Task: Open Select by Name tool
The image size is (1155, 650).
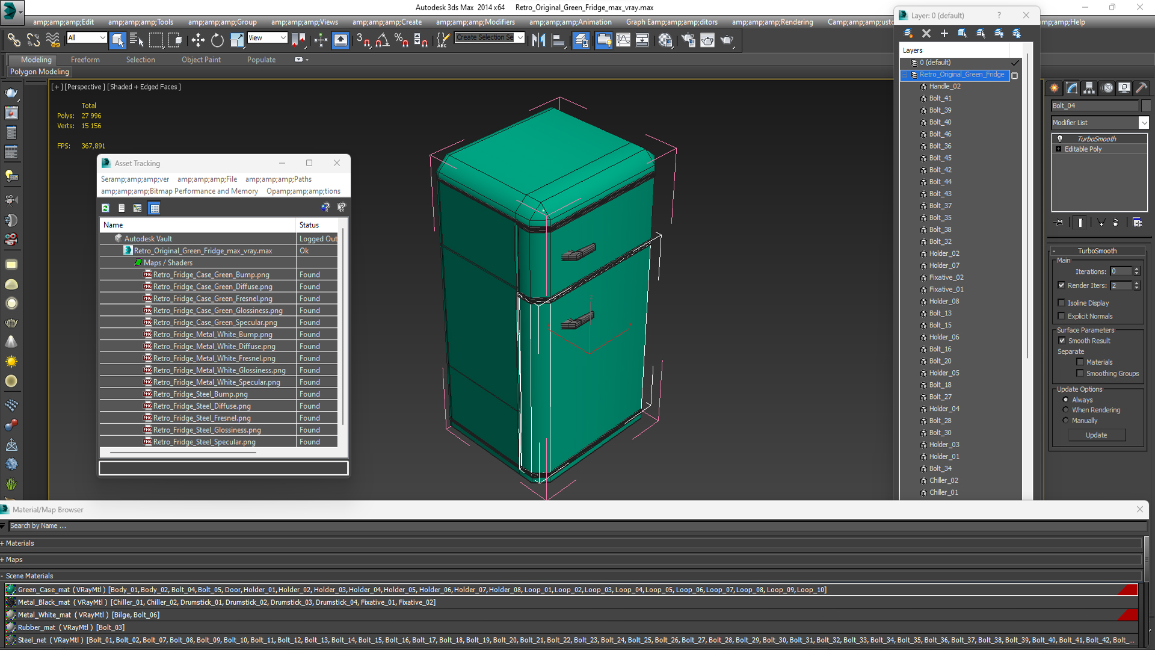Action: (137, 40)
